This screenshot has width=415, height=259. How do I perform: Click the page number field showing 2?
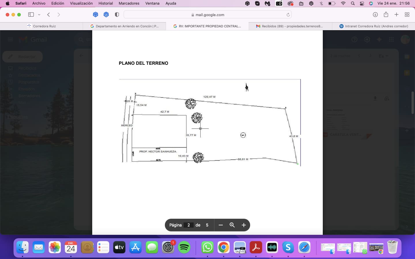[x=188, y=225]
